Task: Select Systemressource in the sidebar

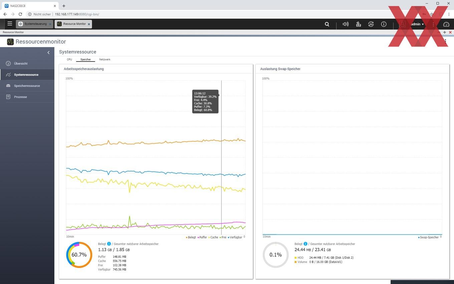Action: pyautogui.click(x=27, y=75)
